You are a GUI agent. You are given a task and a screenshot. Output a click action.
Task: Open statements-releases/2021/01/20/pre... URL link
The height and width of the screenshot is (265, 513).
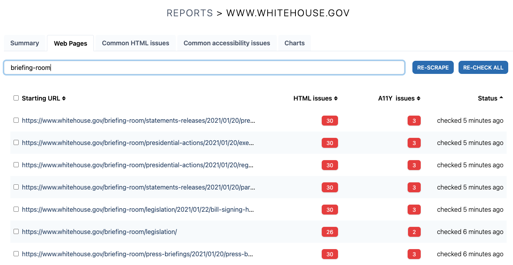point(138,120)
